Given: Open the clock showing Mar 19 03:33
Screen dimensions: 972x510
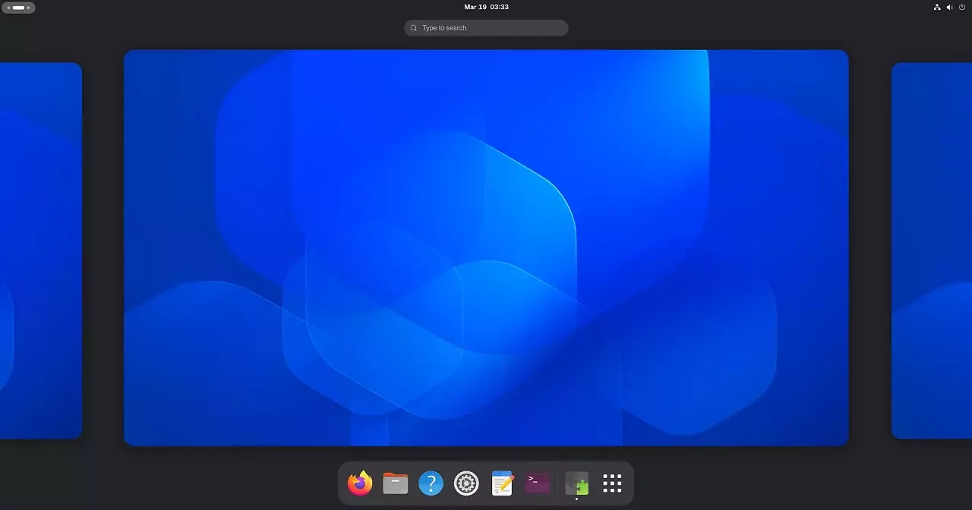Looking at the screenshot, I should 486,7.
